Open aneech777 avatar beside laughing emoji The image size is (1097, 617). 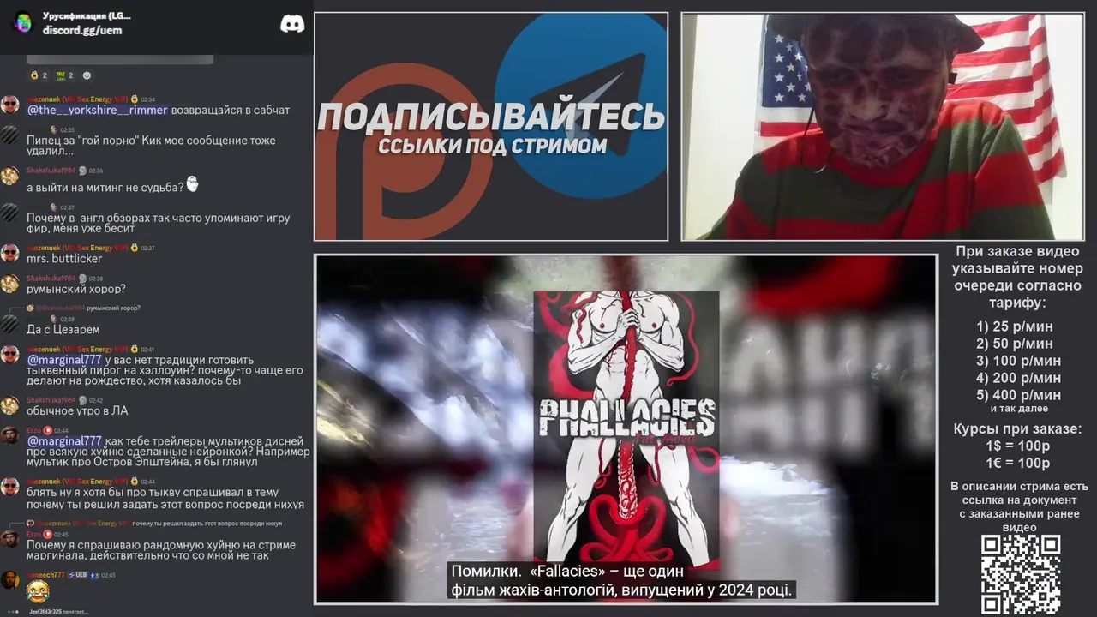tap(10, 580)
